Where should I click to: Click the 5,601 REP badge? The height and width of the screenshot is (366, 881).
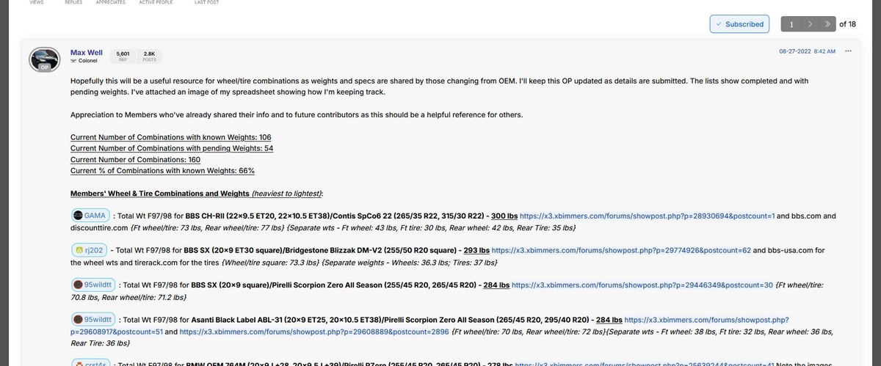coord(123,56)
